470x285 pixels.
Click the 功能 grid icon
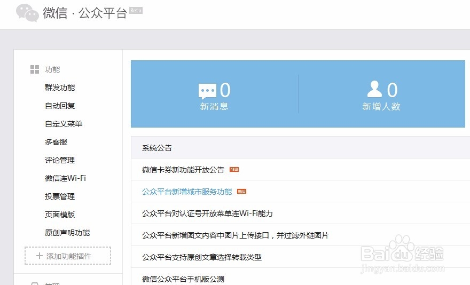(35, 69)
